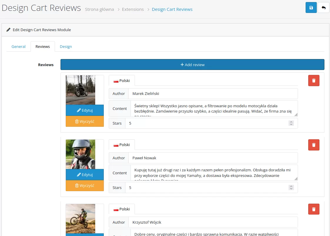Click motocross dirt bike thumbnail
The height and width of the screenshot is (236, 330).
click(81, 219)
